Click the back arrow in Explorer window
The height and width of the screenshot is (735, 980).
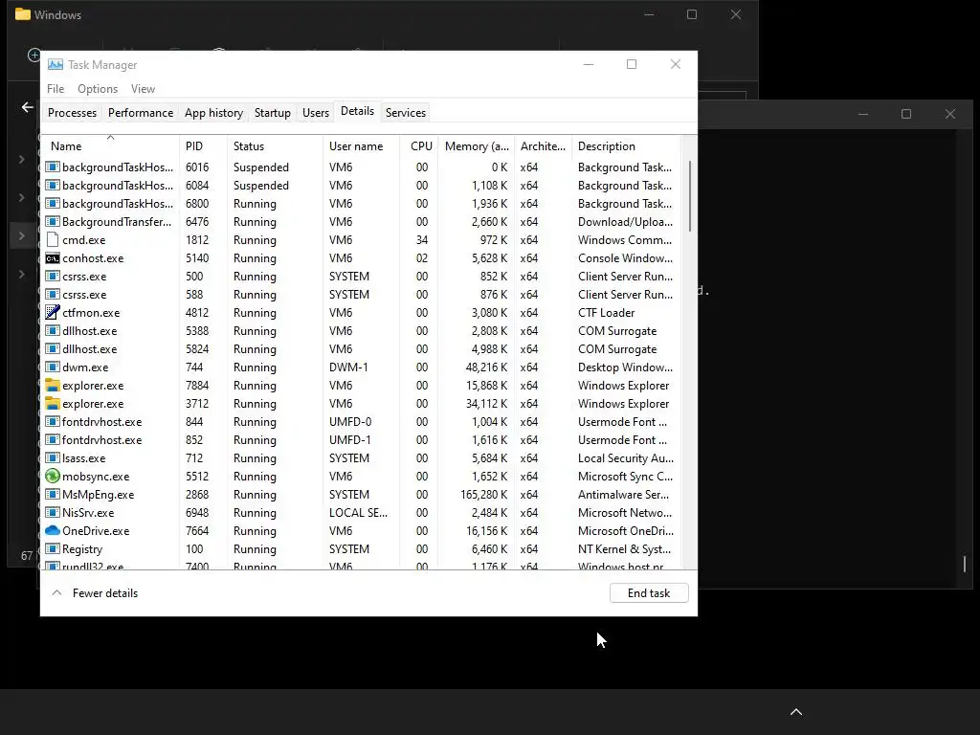pyautogui.click(x=28, y=107)
